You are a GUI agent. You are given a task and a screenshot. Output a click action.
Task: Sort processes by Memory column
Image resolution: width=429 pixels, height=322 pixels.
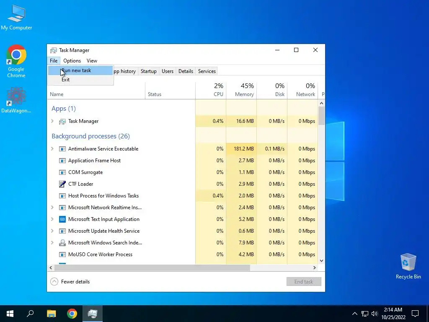tap(242, 91)
